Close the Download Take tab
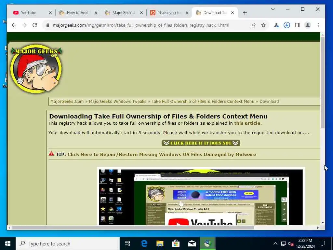Image resolution: width=333 pixels, height=250 pixels. coord(233,13)
